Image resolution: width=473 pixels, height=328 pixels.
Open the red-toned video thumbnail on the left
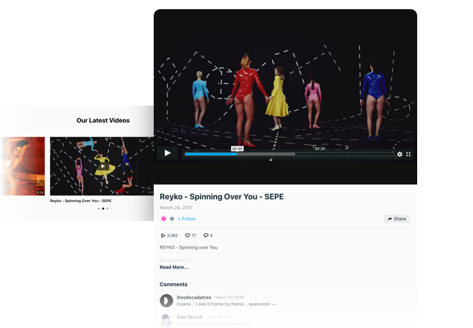(x=22, y=166)
